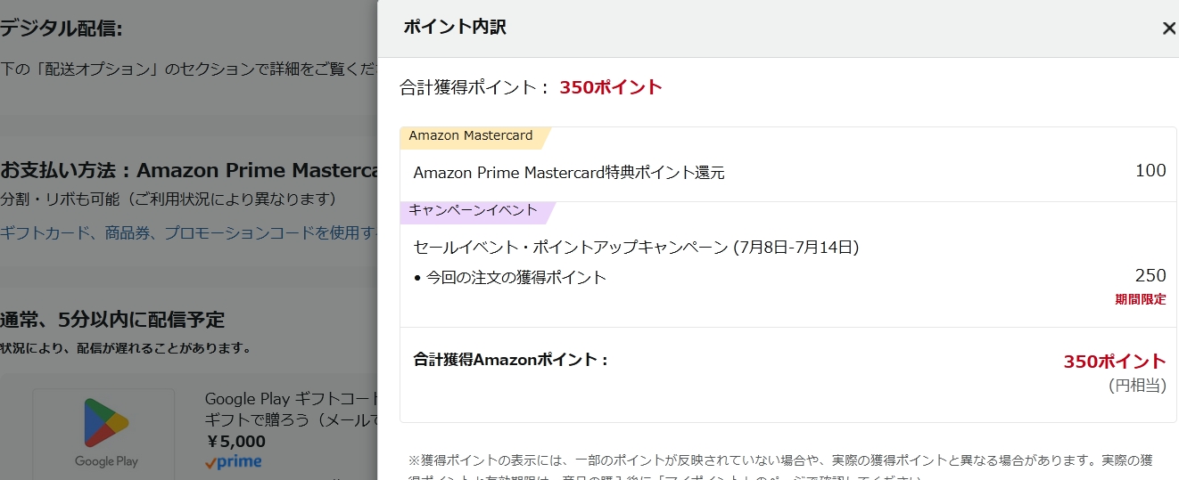The height and width of the screenshot is (480, 1179).
Task: Select the Amazon Prime Mastercard特典ポイント還元 row
Action: click(788, 172)
